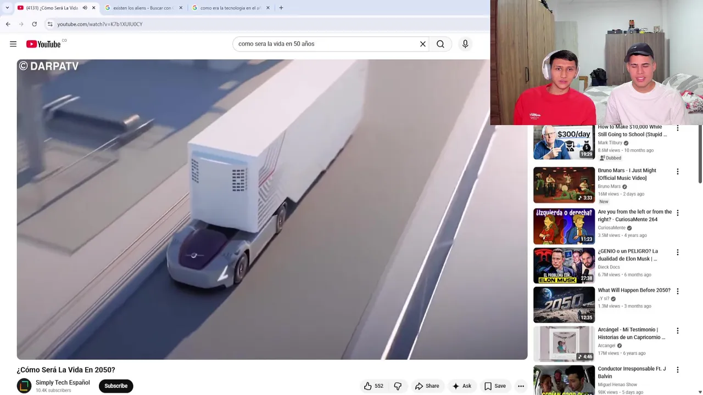The image size is (703, 395).
Task: Focus the browser address bar URL
Action: [x=100, y=24]
